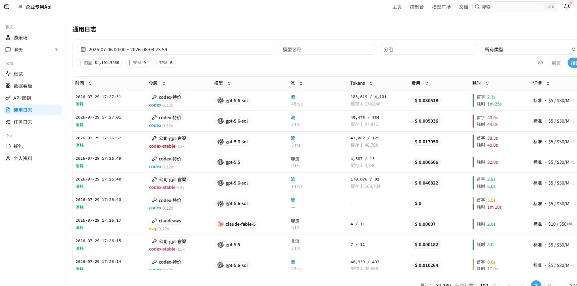Toggle the eye visibility icon

pos(540,63)
